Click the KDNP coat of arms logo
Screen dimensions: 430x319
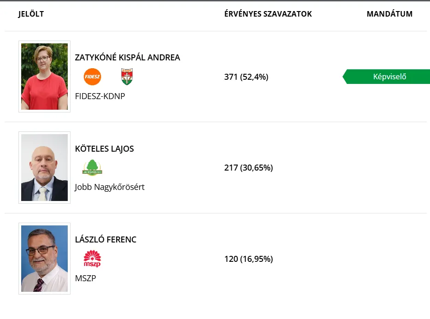(x=126, y=77)
